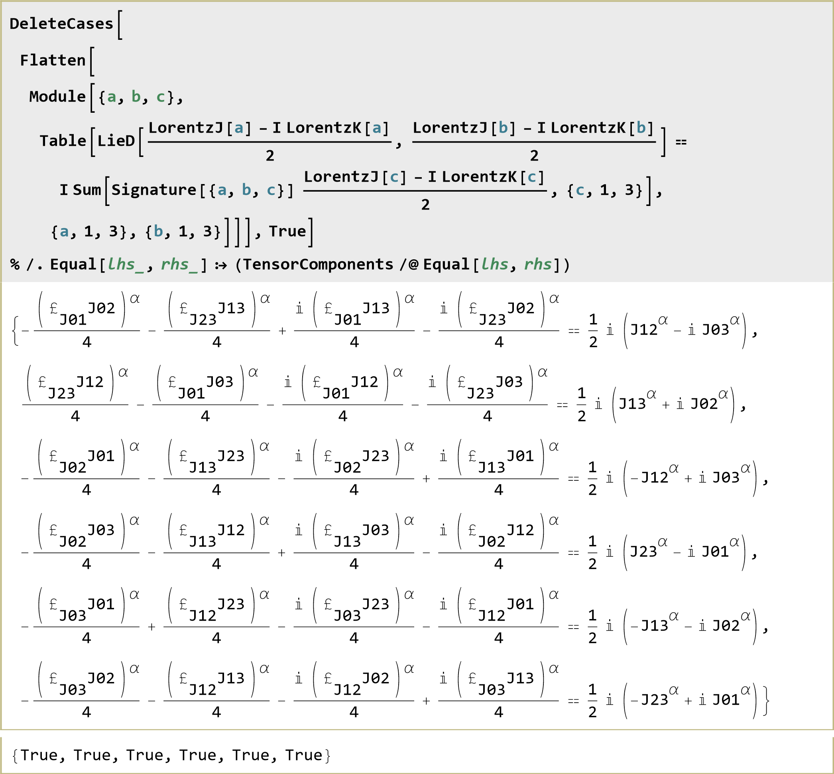This screenshot has width=834, height=774.
Task: Click the {a, 1, 3} Table iterator
Action: [88, 231]
